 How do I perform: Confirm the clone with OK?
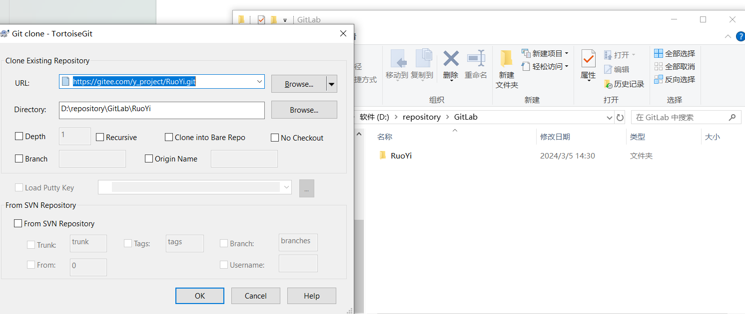(x=200, y=296)
